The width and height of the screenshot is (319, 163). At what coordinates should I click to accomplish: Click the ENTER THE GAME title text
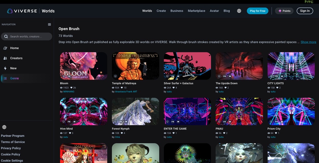(175, 129)
